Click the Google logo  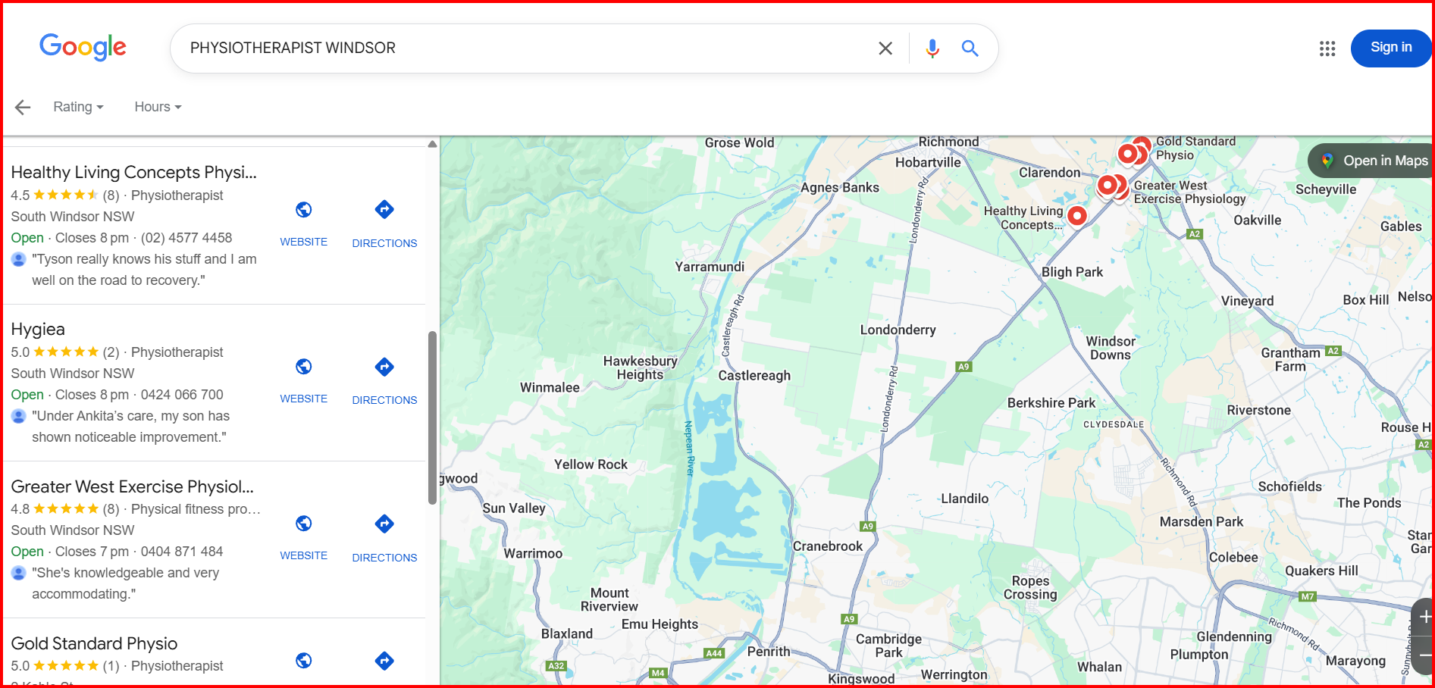coord(83,47)
